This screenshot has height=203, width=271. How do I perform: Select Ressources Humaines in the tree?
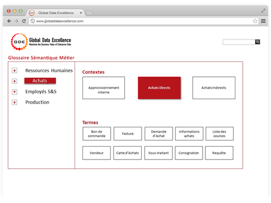click(49, 70)
